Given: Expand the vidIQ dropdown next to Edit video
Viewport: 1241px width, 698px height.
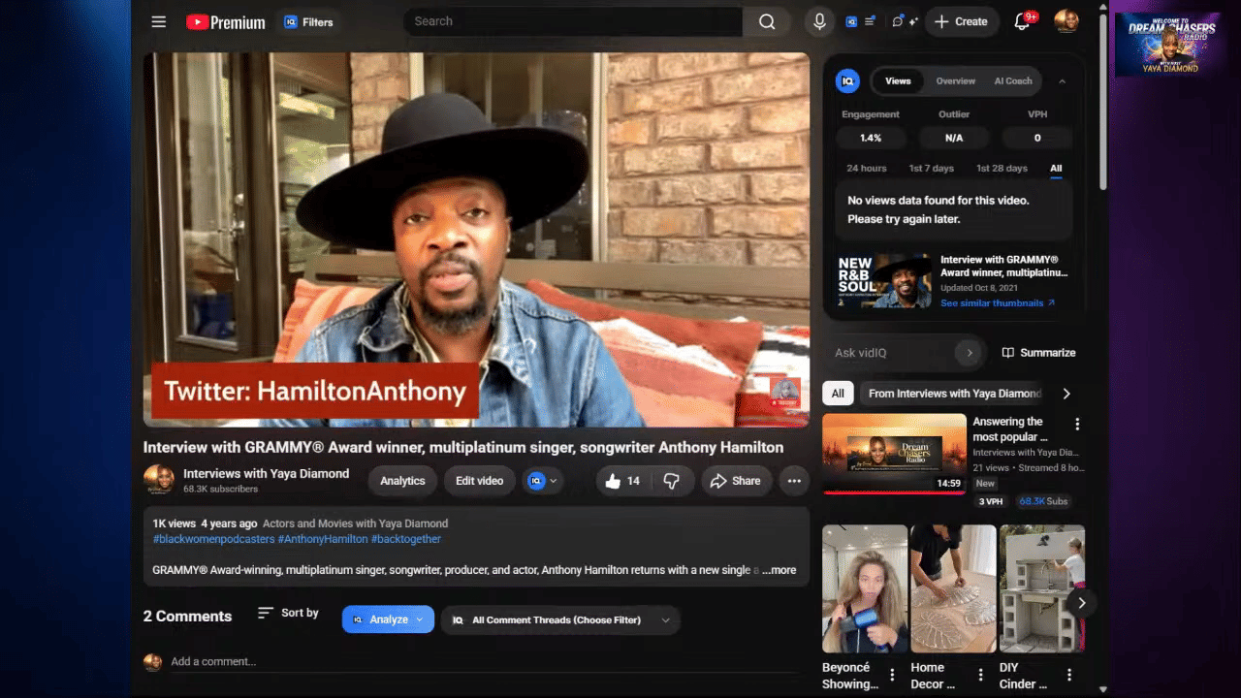Looking at the screenshot, I should (542, 481).
